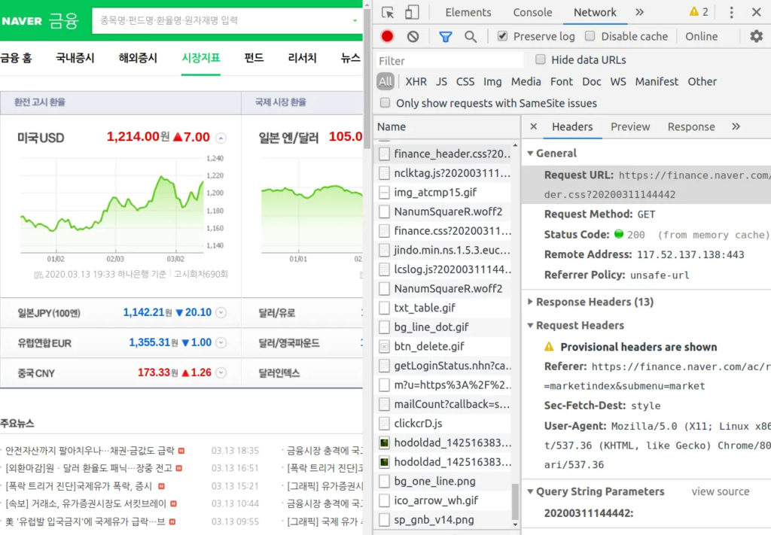This screenshot has height=535, width=771.
Task: Click news icon beside 외환마감 headline
Action: [x=179, y=468]
